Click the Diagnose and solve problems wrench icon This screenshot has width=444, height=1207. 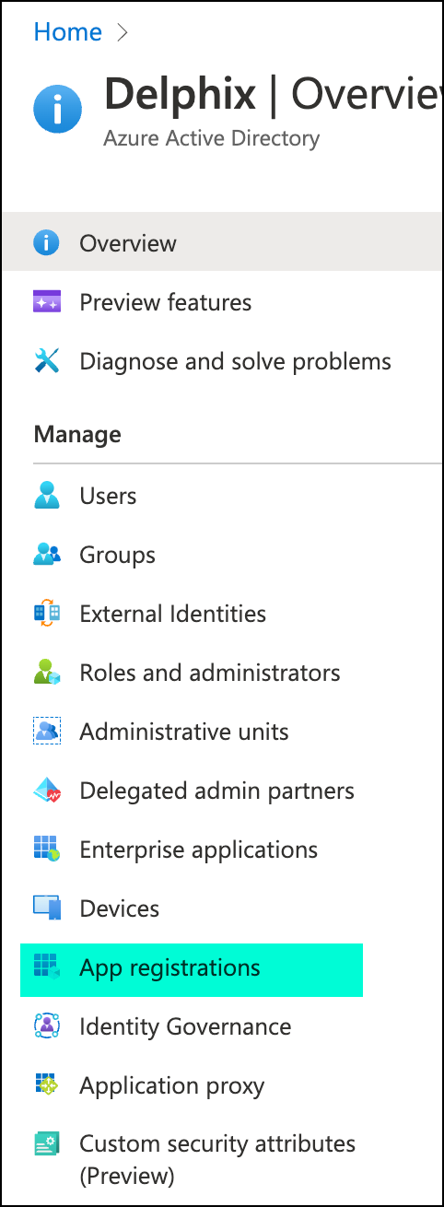46,361
